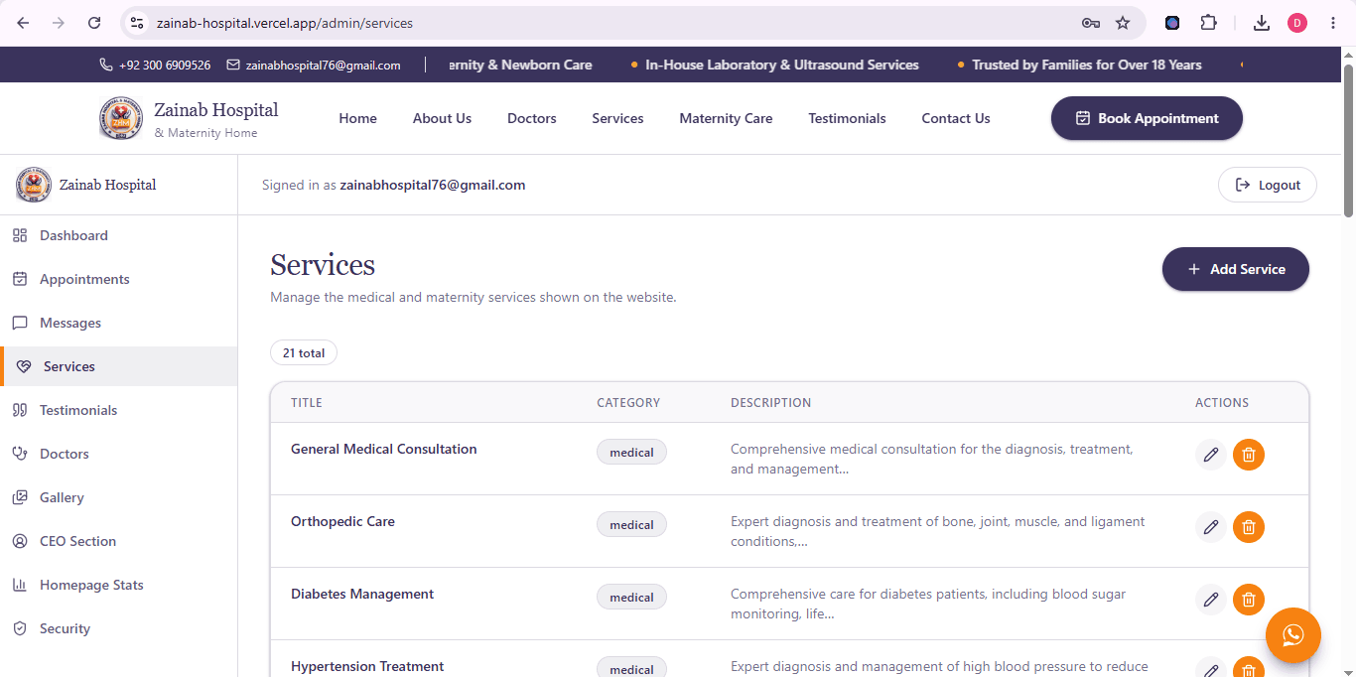Click the Book Appointment button
1356x677 pixels.
click(1147, 118)
